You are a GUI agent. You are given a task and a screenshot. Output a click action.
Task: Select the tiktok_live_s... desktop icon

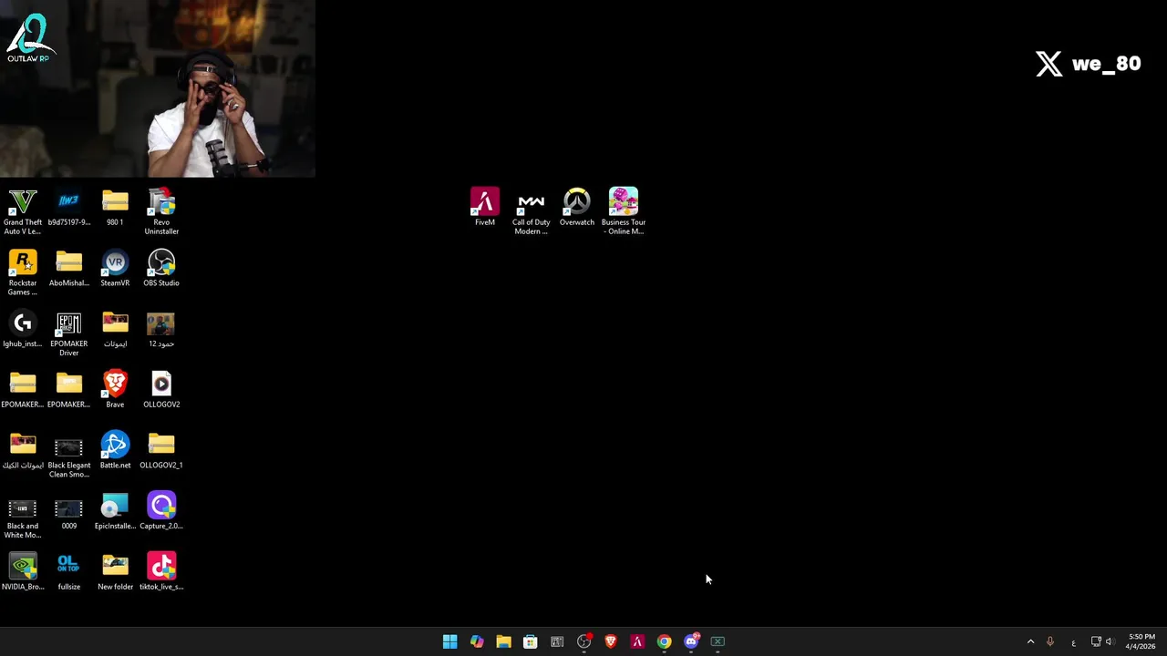pos(161,572)
